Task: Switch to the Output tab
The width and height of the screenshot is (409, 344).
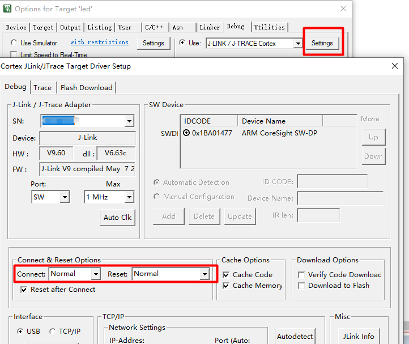Action: tap(70, 27)
